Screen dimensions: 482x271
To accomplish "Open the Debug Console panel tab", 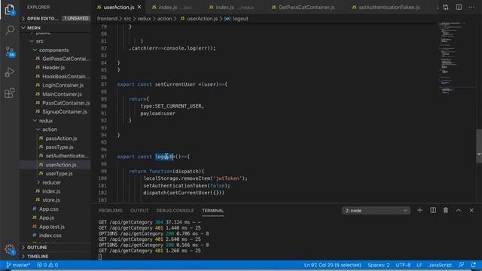I will coord(175,211).
